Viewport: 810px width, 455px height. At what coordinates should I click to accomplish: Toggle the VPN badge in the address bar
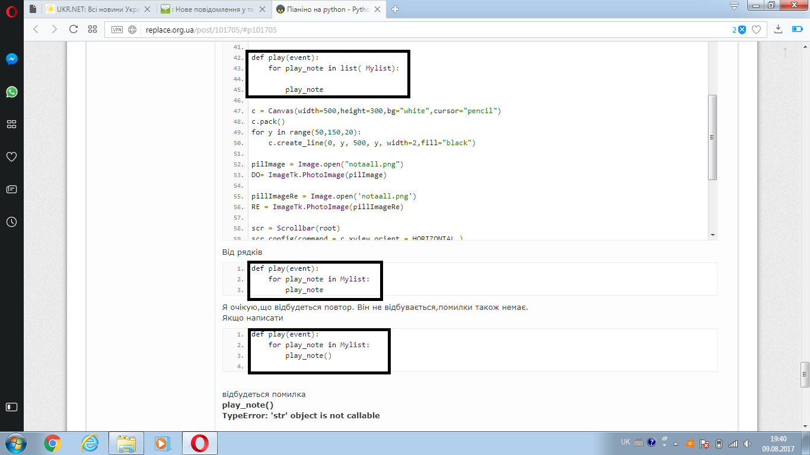[117, 30]
